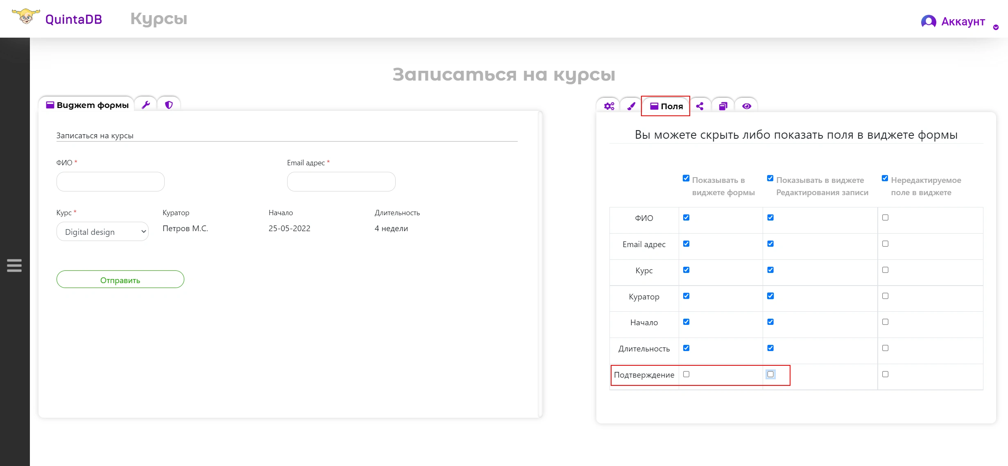Focus the ФИО input field

coord(111,182)
